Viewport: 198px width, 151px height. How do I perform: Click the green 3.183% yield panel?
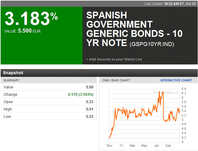point(41,35)
